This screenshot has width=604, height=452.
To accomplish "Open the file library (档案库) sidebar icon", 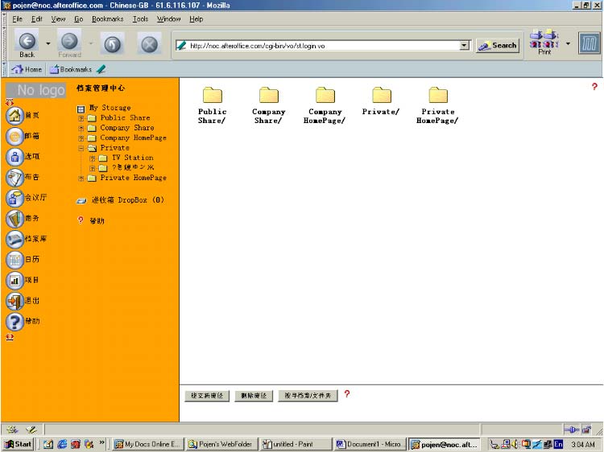I will tap(14, 240).
